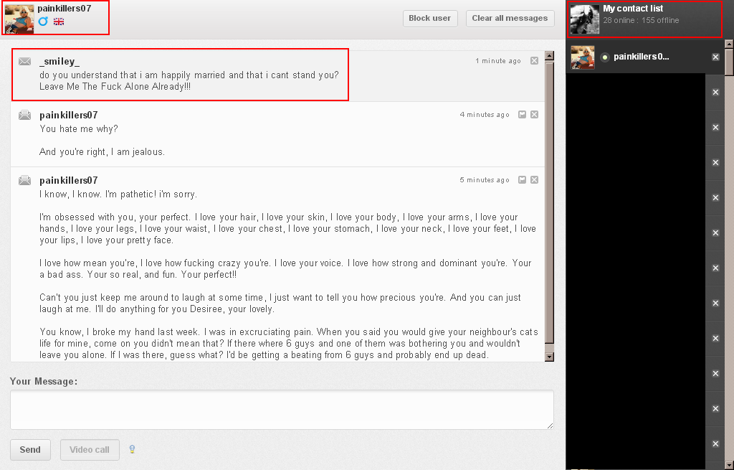Delete painkillers07 message from 4 minutes ago
The height and width of the screenshot is (470, 734).
coord(534,115)
